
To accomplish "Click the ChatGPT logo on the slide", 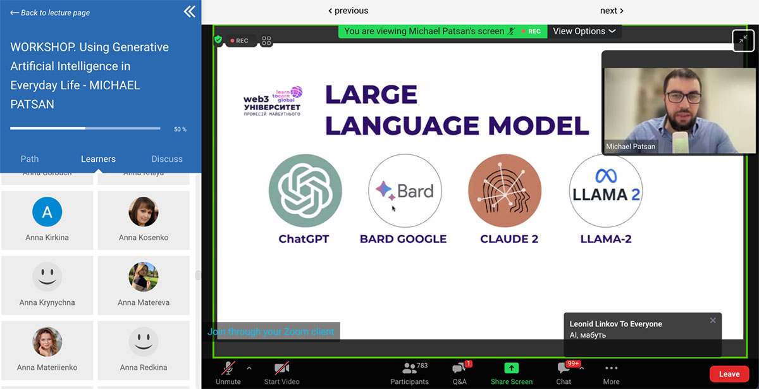I will (305, 191).
